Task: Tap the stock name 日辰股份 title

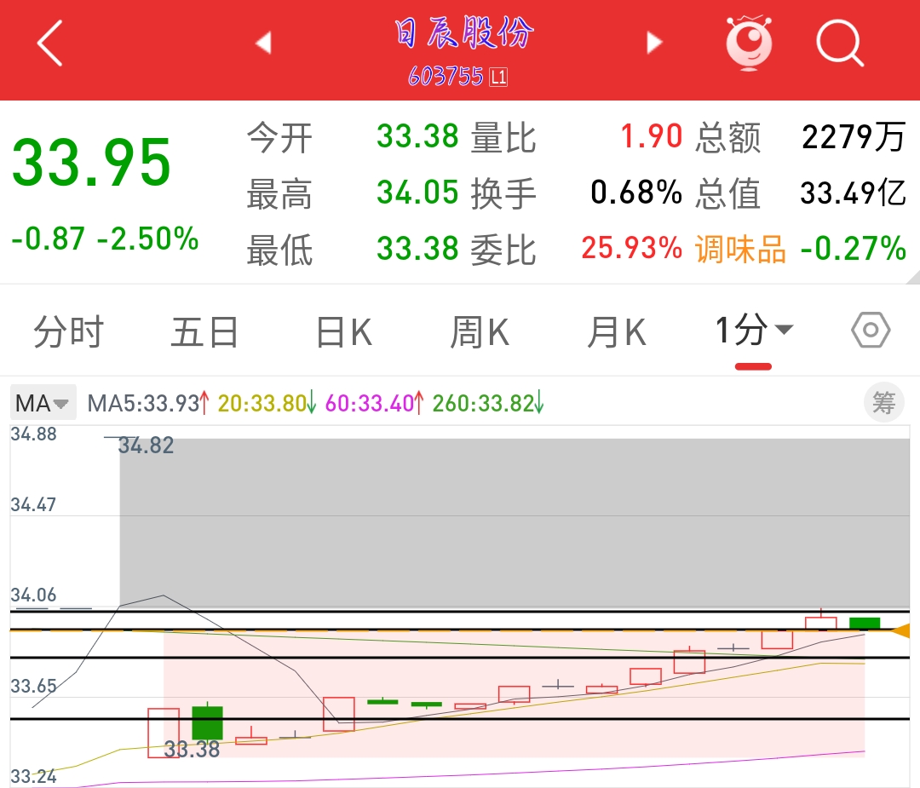Action: coord(463,32)
